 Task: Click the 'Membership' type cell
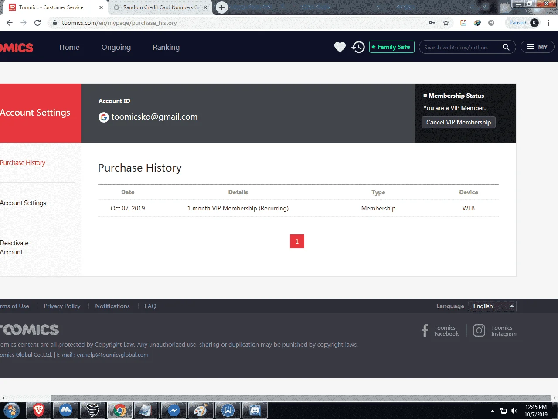point(378,208)
